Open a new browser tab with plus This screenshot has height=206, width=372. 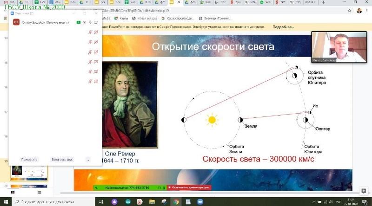323,2
